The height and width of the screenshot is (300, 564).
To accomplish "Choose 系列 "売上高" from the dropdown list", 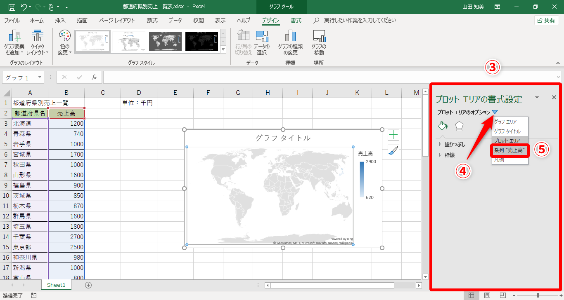I will [x=510, y=150].
